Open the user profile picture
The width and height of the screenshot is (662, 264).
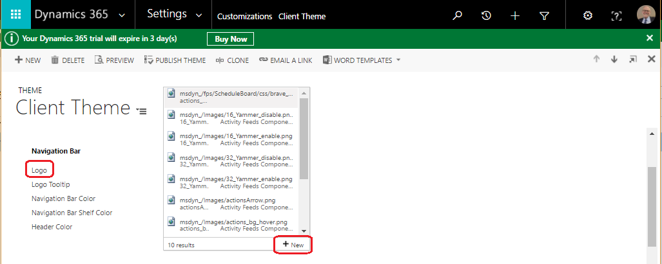click(x=646, y=15)
